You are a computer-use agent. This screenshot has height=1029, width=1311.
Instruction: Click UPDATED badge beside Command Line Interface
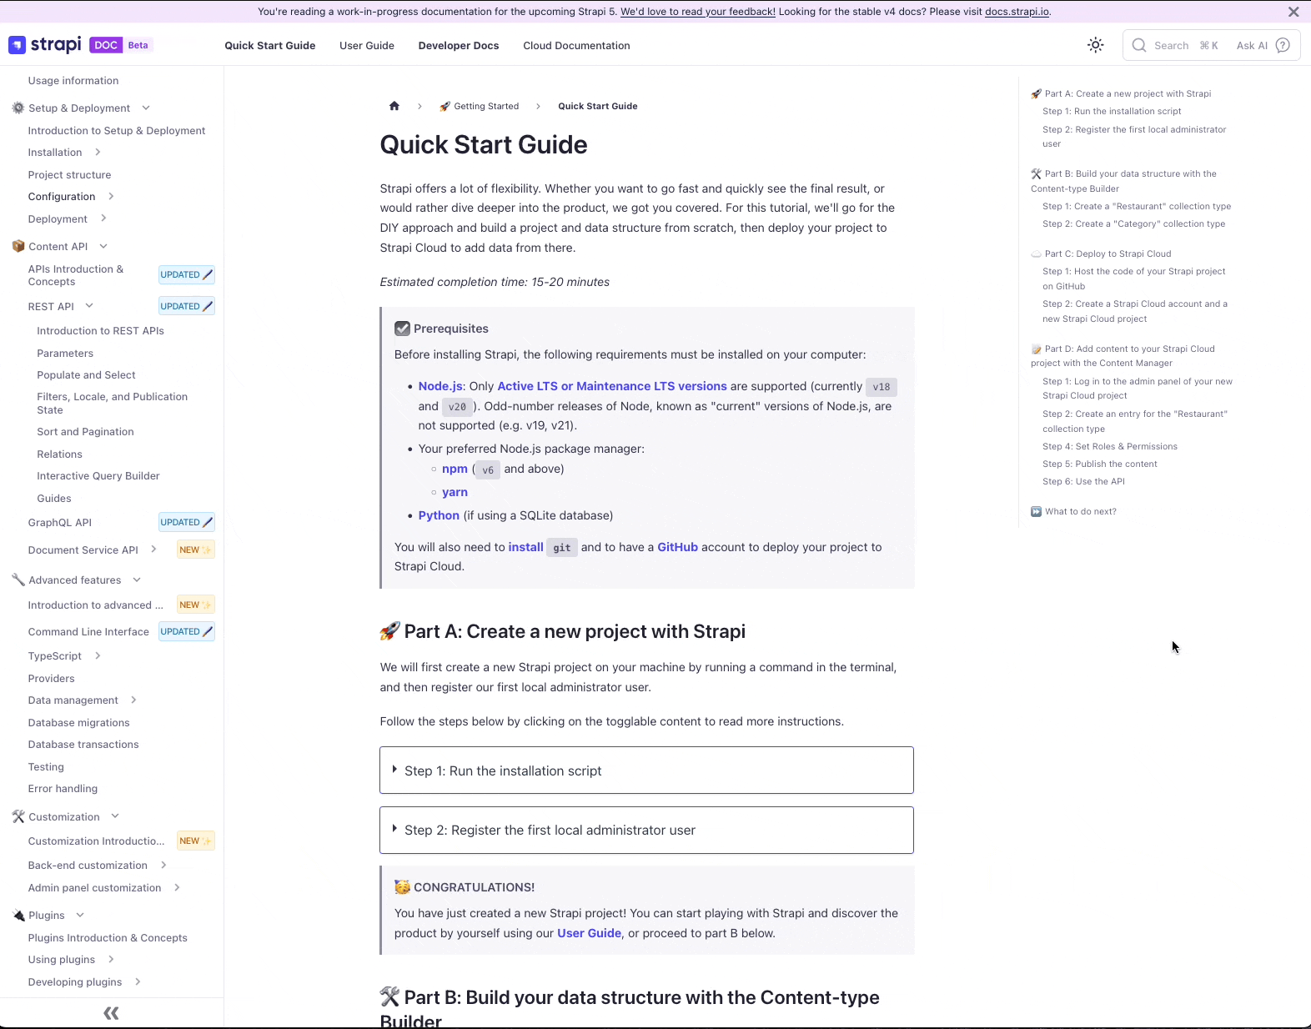[187, 631]
